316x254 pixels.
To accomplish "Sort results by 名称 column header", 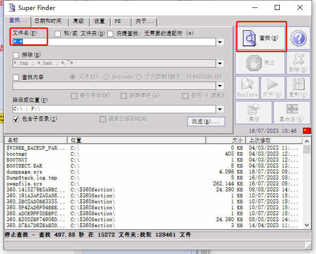I will [x=36, y=140].
